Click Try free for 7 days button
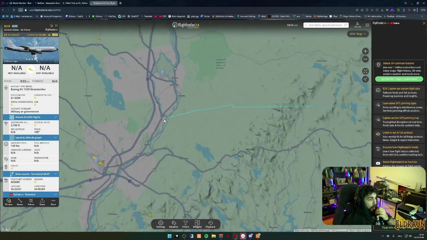The width and height of the screenshot is (427, 240). coord(399,79)
